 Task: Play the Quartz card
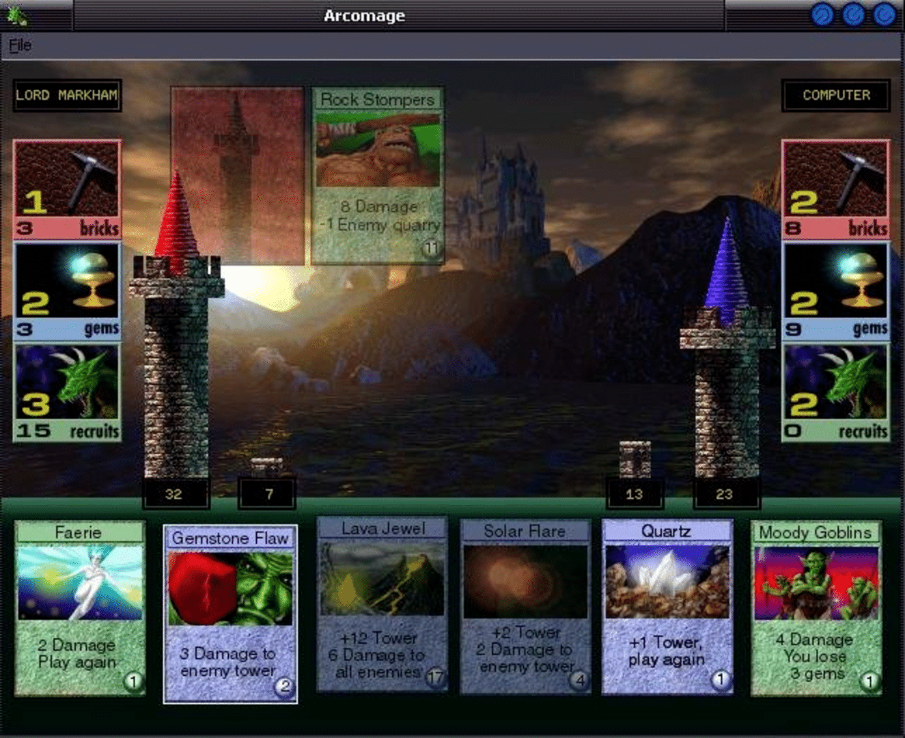(x=667, y=607)
